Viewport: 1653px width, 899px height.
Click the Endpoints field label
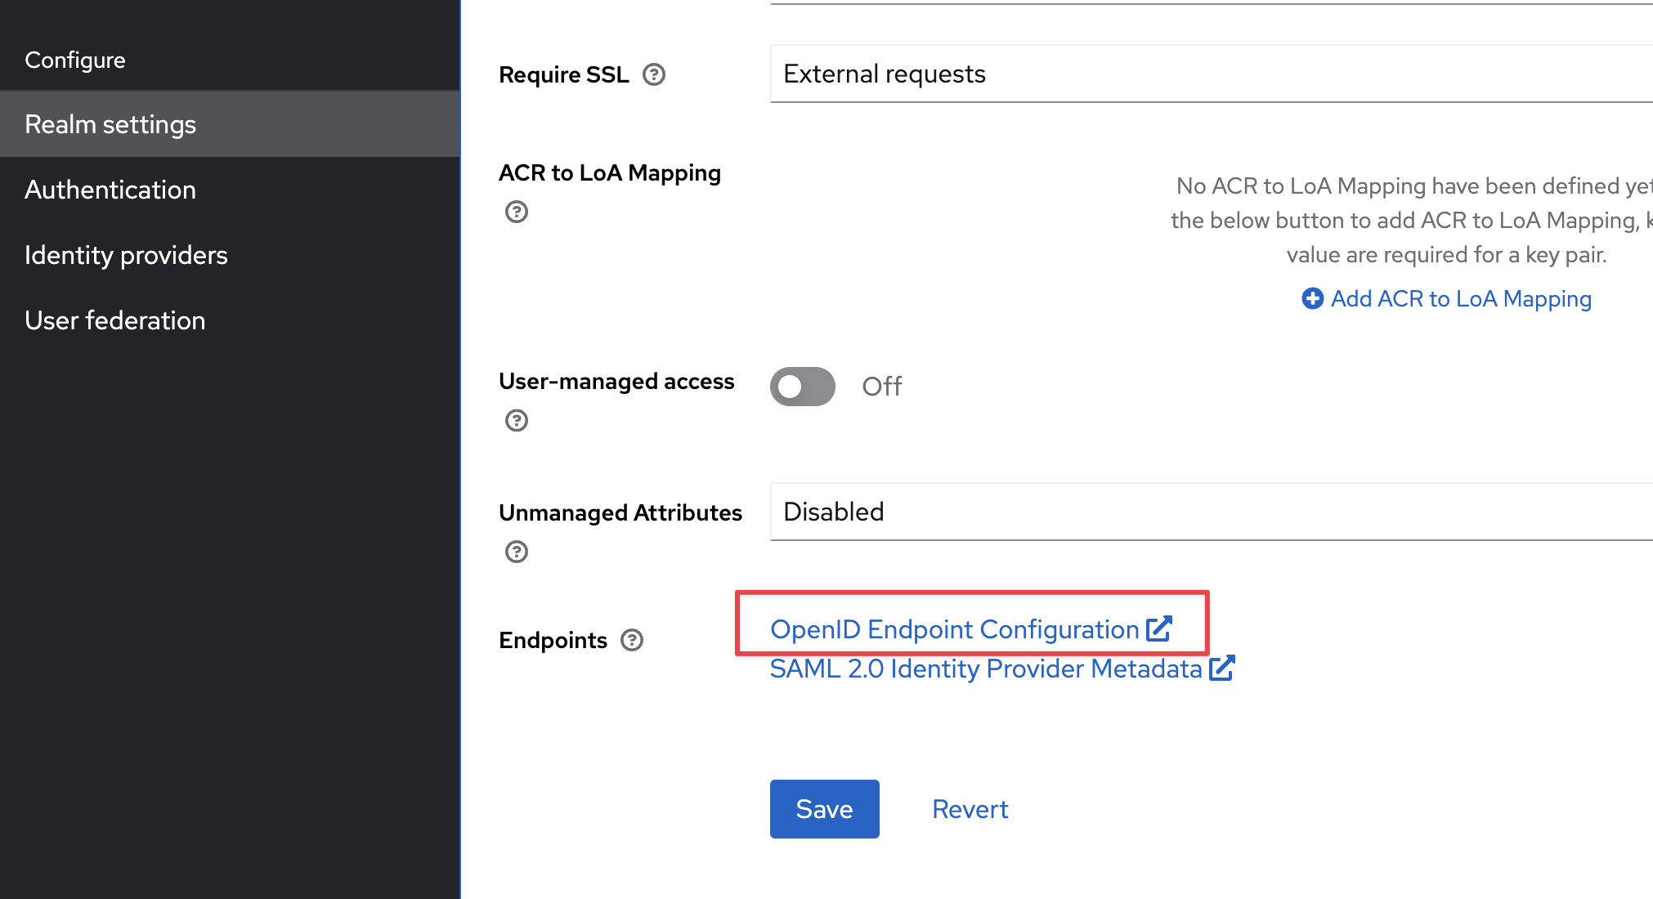[553, 640]
